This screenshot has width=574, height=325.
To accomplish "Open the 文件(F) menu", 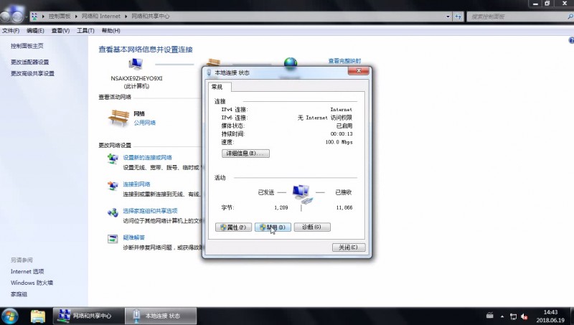I will 11,31.
